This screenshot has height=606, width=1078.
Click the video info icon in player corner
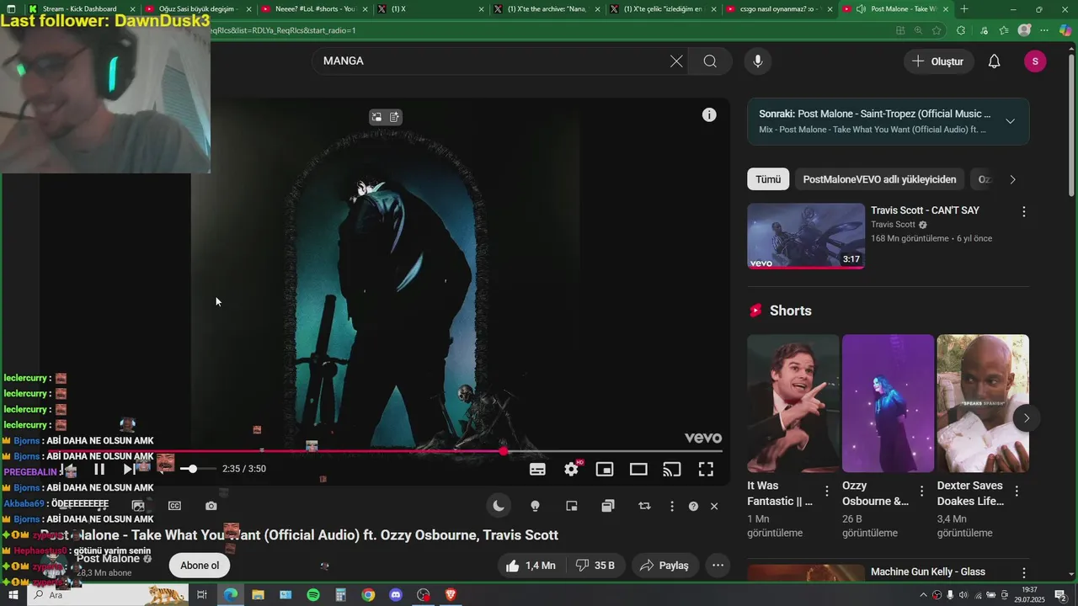[709, 114]
